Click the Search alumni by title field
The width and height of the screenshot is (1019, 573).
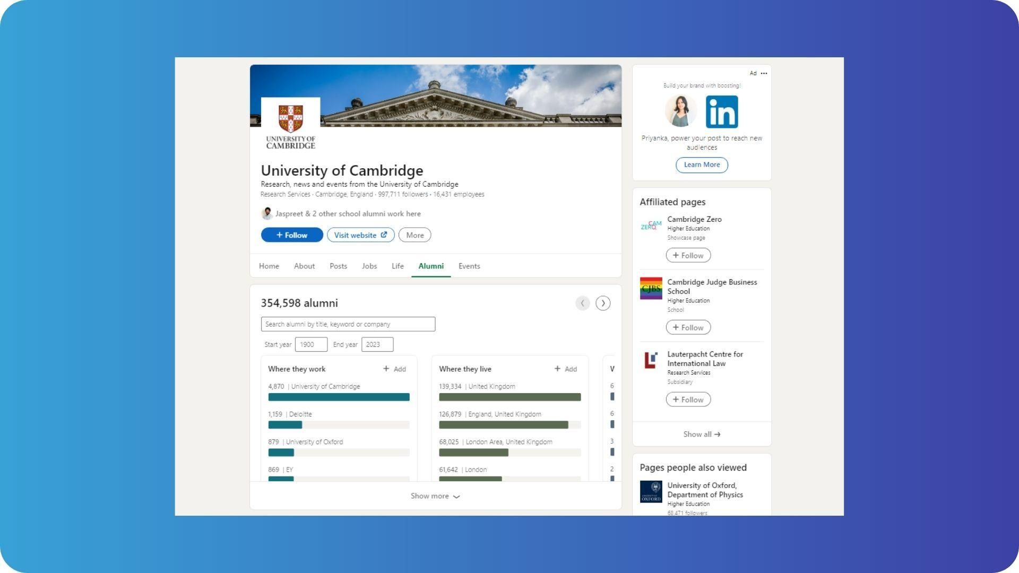[348, 324]
